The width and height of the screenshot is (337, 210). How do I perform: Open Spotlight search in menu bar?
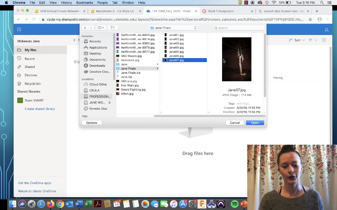(322, 3)
